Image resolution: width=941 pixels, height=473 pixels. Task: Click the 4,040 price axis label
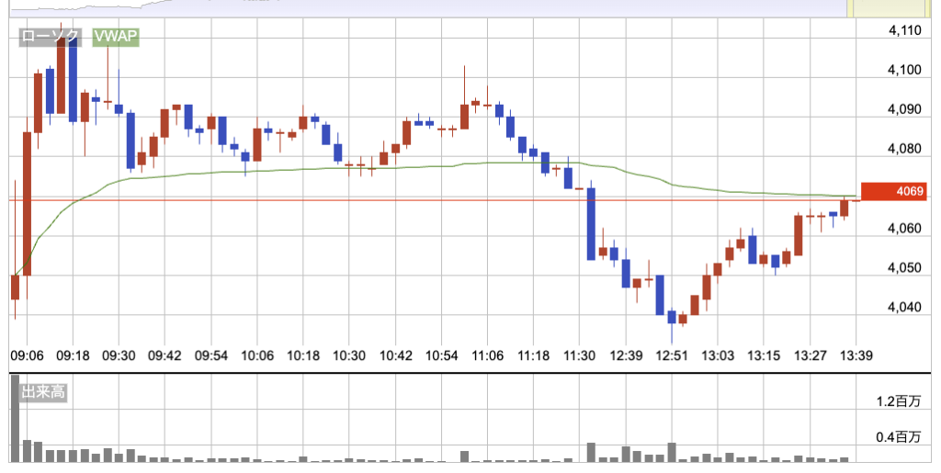(905, 307)
